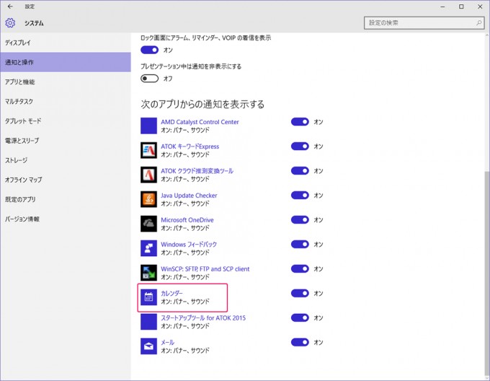Disable ATOK クラウド推測変換ツール notifications toggle
Image resolution: width=490 pixels, height=381 pixels.
point(300,170)
